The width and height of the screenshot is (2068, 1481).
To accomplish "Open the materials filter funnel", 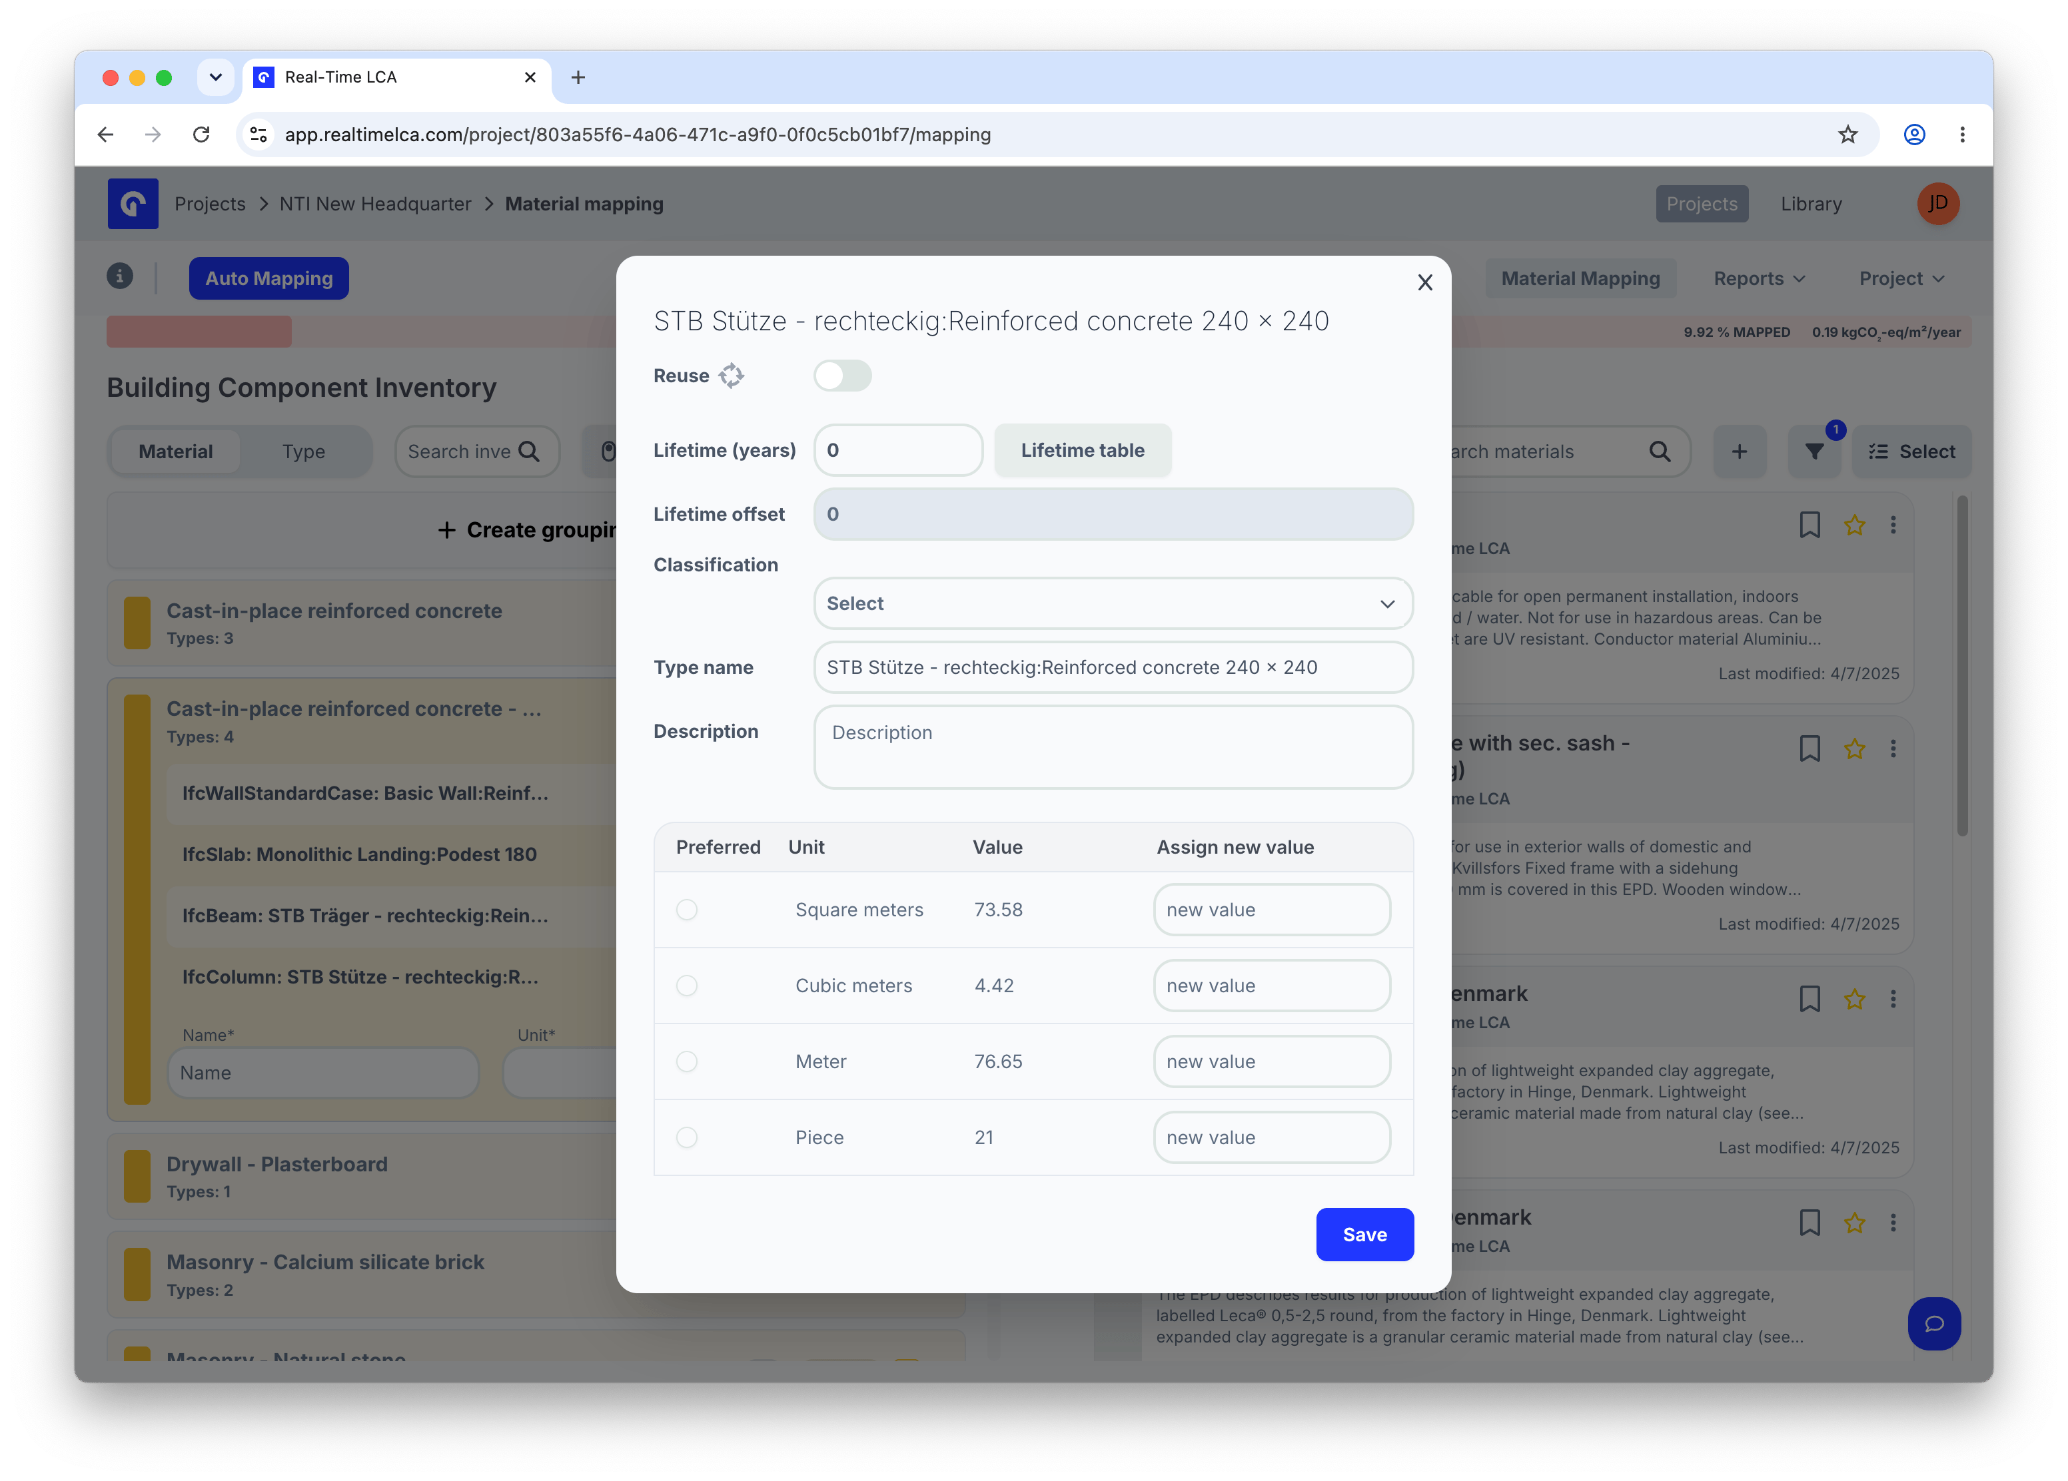I will [x=1815, y=452].
